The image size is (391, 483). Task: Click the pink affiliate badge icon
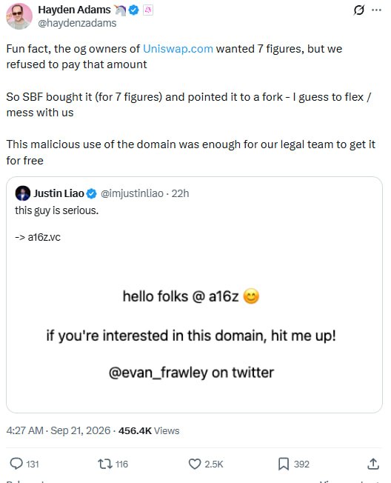coord(148,10)
